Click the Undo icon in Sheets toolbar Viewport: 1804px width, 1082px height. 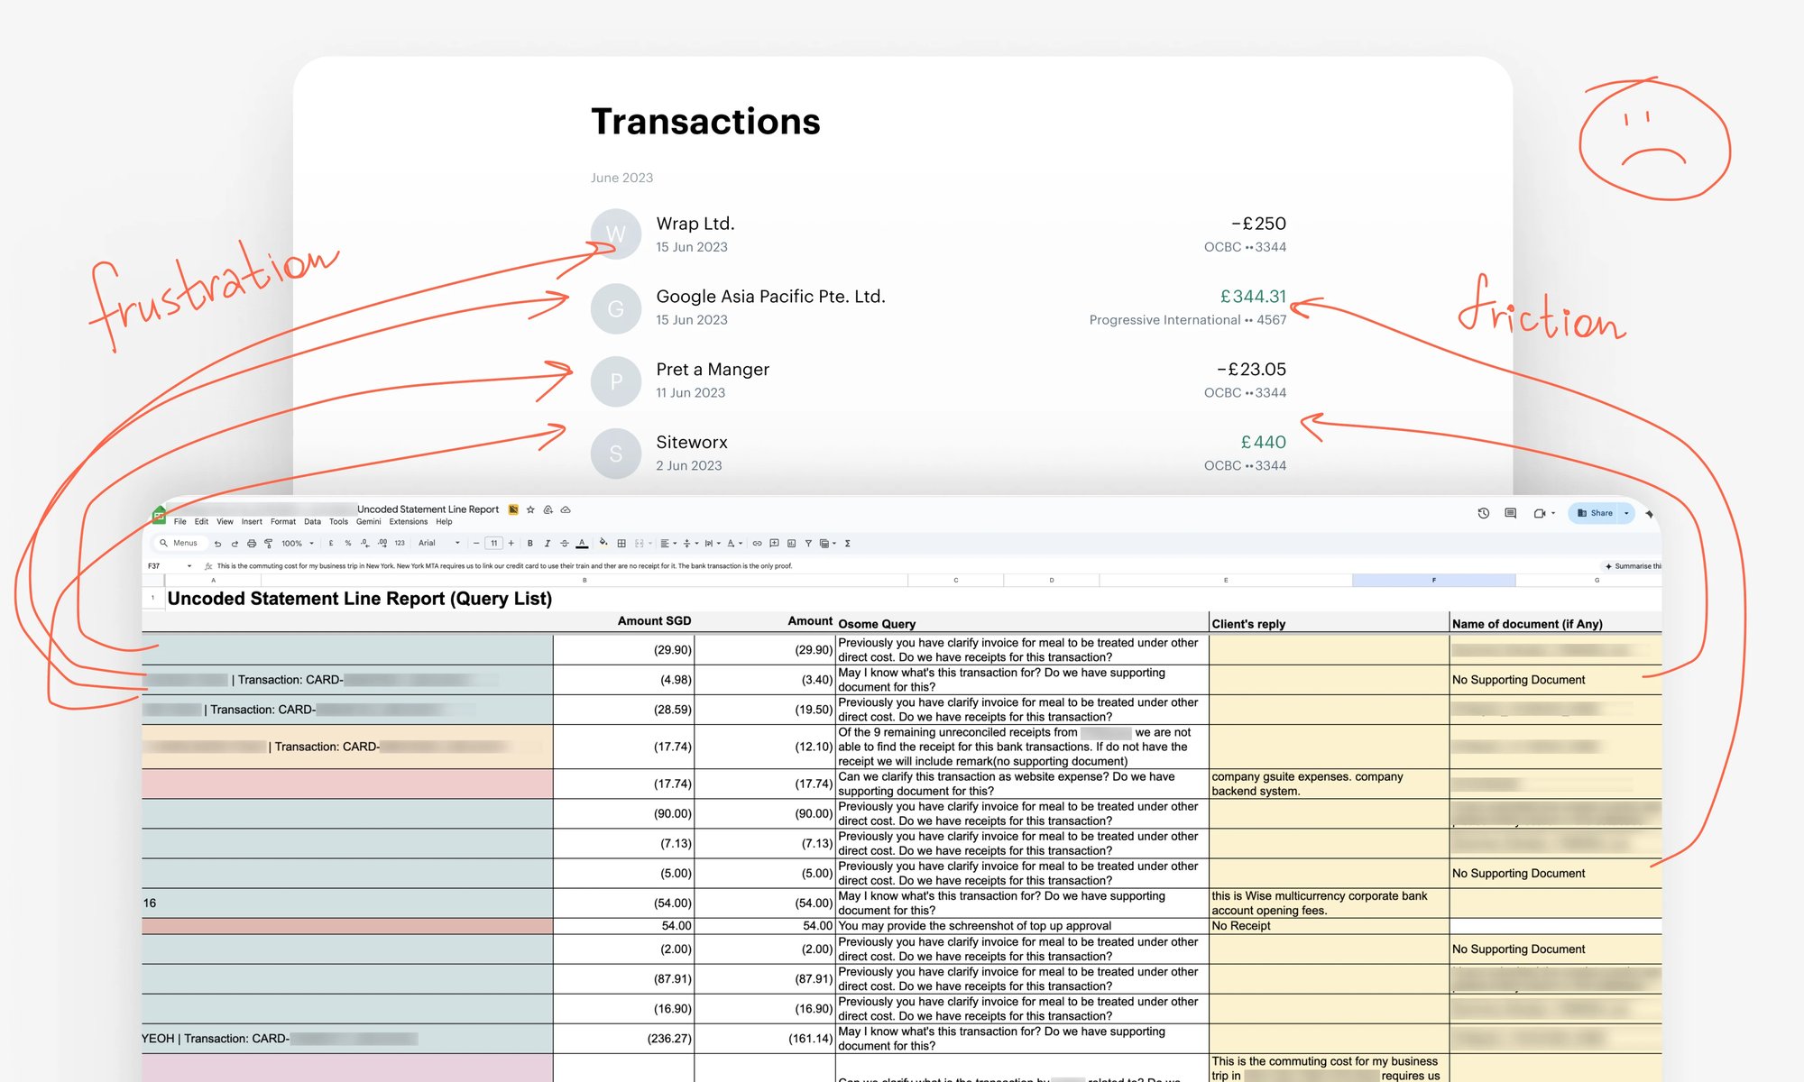pyautogui.click(x=217, y=544)
